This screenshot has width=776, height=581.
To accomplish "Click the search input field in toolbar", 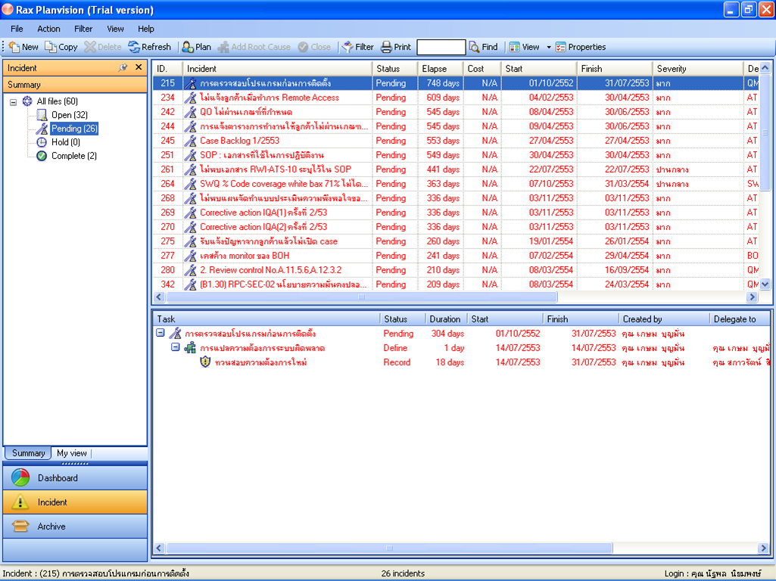I will click(441, 47).
